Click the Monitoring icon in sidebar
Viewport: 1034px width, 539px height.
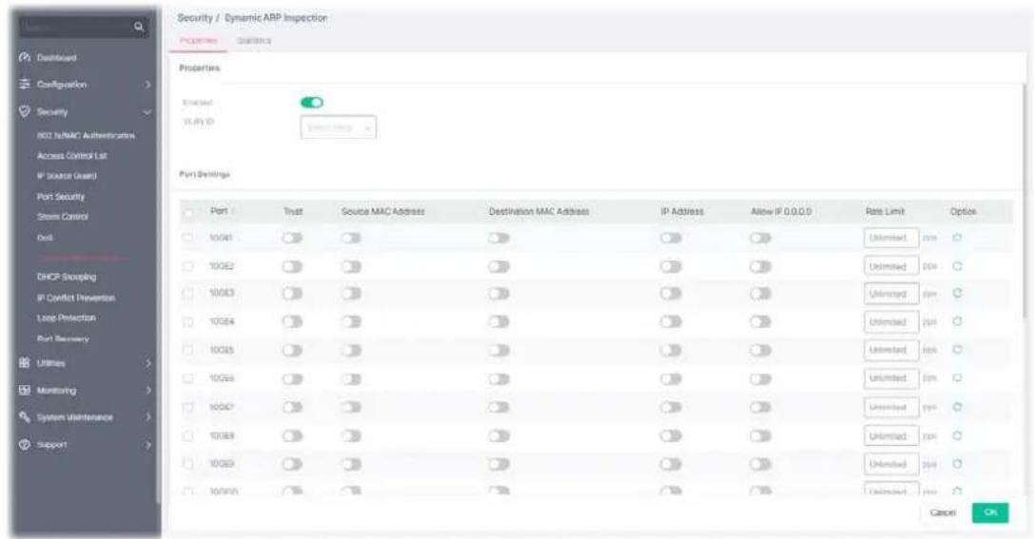25,390
